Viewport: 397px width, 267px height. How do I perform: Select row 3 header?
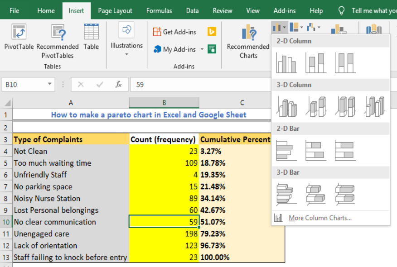click(x=6, y=139)
